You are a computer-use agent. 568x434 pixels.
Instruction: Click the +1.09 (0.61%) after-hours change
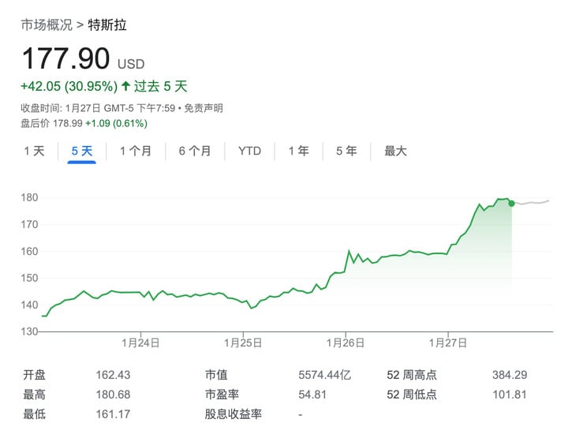click(116, 123)
